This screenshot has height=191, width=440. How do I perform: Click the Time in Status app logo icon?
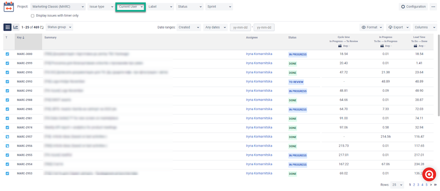pos(9,7)
